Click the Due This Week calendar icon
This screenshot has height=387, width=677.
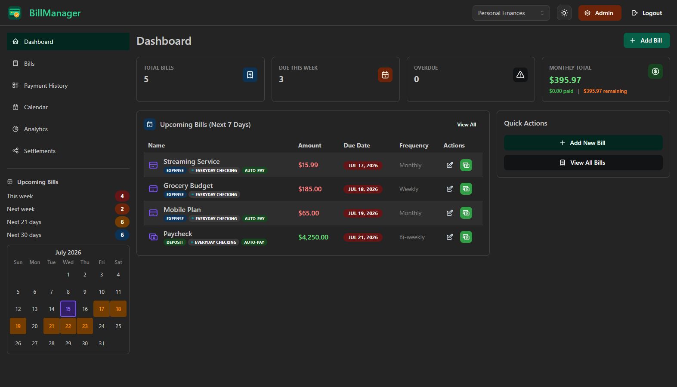coord(385,75)
